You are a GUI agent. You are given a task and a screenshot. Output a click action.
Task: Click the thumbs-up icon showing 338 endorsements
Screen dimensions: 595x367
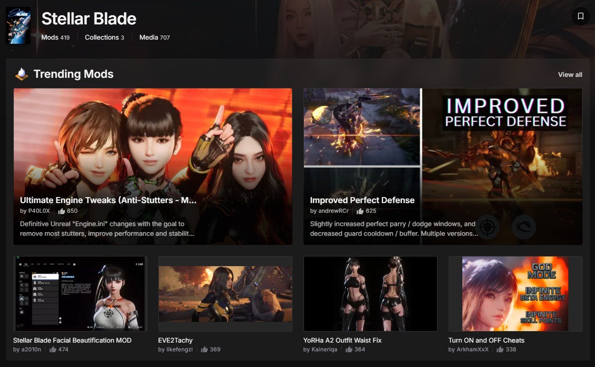[500, 350]
